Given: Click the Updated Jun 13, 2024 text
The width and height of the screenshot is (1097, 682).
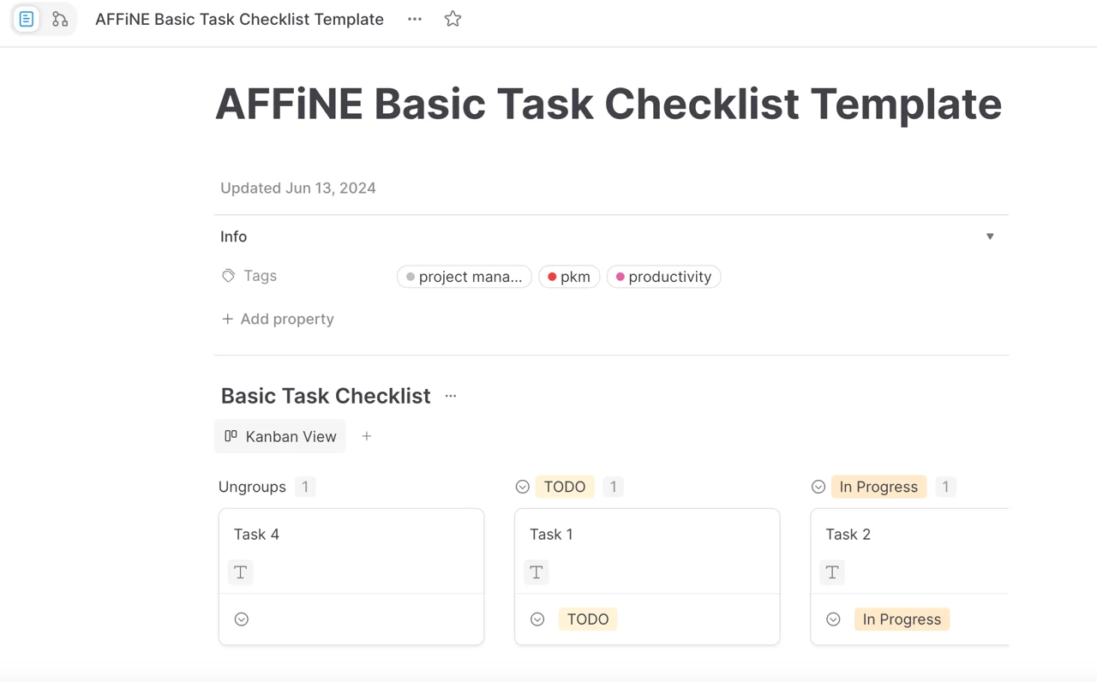Looking at the screenshot, I should point(298,188).
